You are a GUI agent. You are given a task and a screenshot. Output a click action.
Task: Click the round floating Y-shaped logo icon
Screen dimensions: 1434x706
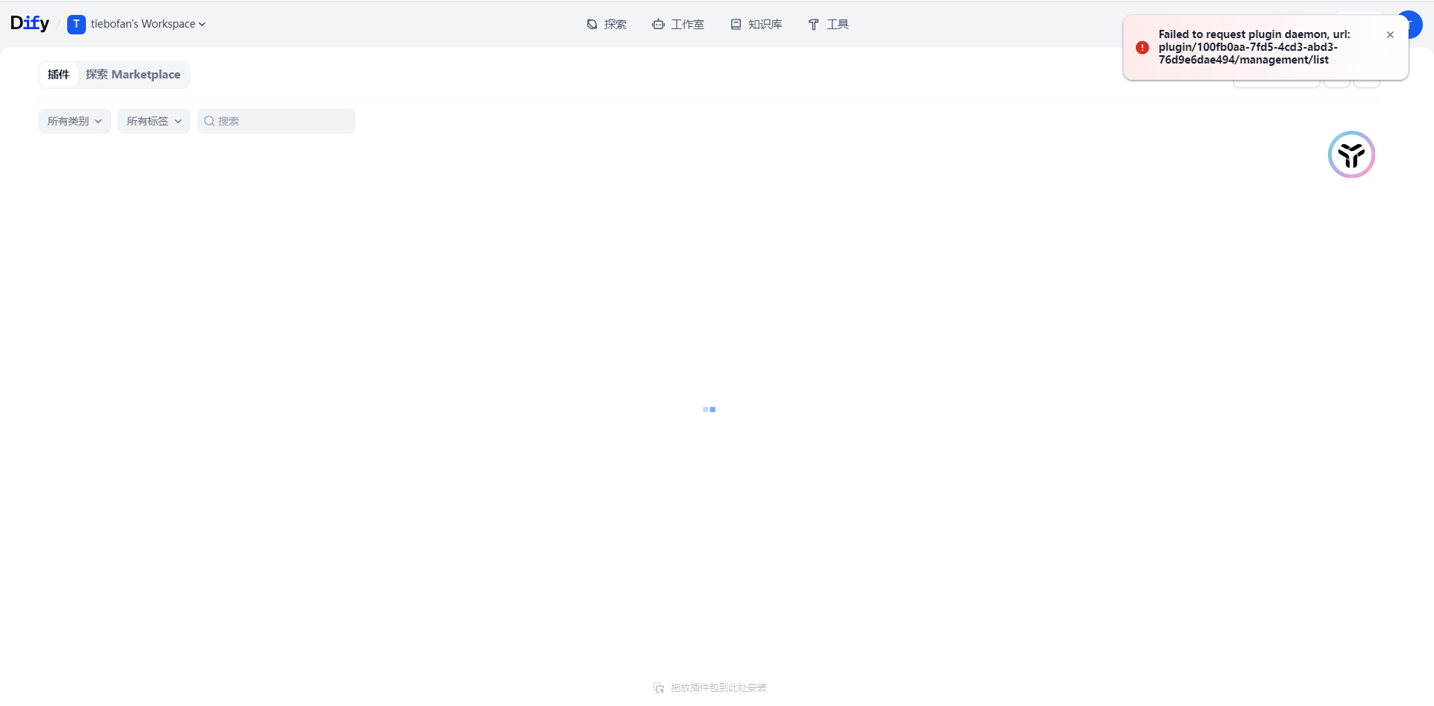[x=1351, y=155]
